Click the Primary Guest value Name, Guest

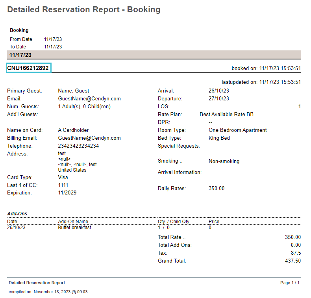click(x=74, y=91)
